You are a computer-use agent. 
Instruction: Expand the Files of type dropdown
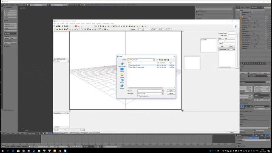click(162, 93)
